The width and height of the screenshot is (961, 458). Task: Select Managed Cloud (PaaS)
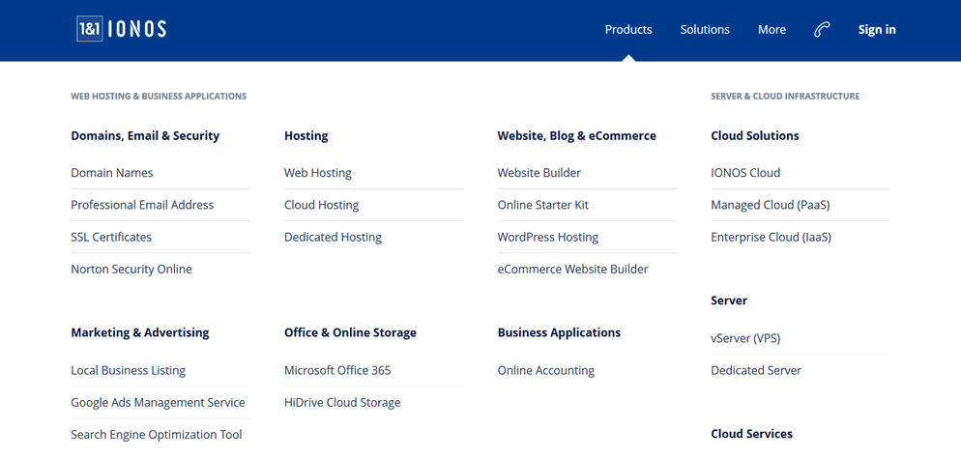pos(771,205)
